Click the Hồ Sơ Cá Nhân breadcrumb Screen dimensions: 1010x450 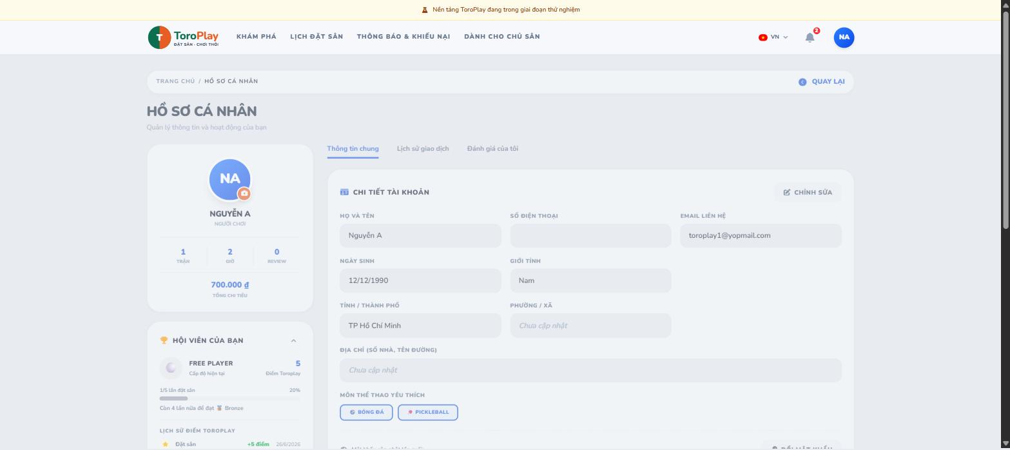pos(231,81)
